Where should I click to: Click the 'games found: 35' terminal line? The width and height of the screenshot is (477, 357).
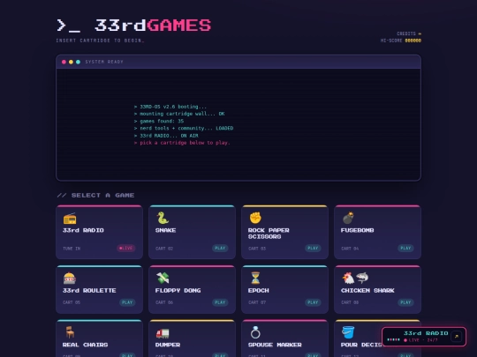point(159,121)
